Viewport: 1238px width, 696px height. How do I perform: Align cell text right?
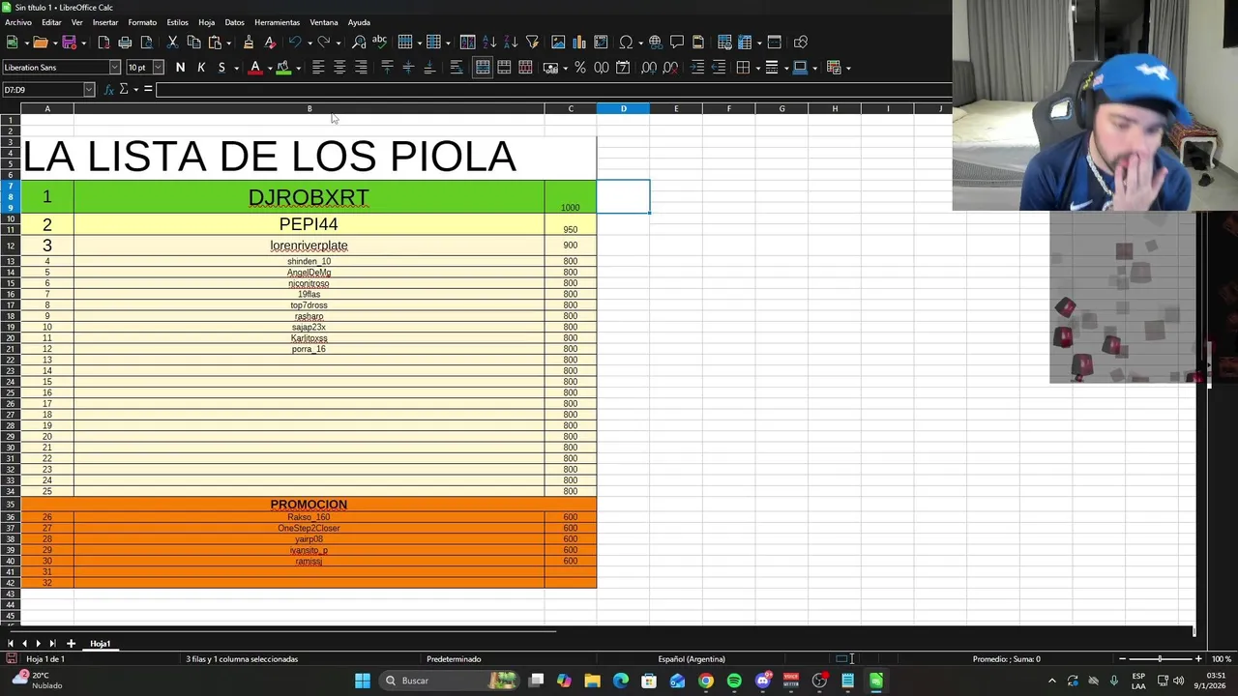(361, 68)
